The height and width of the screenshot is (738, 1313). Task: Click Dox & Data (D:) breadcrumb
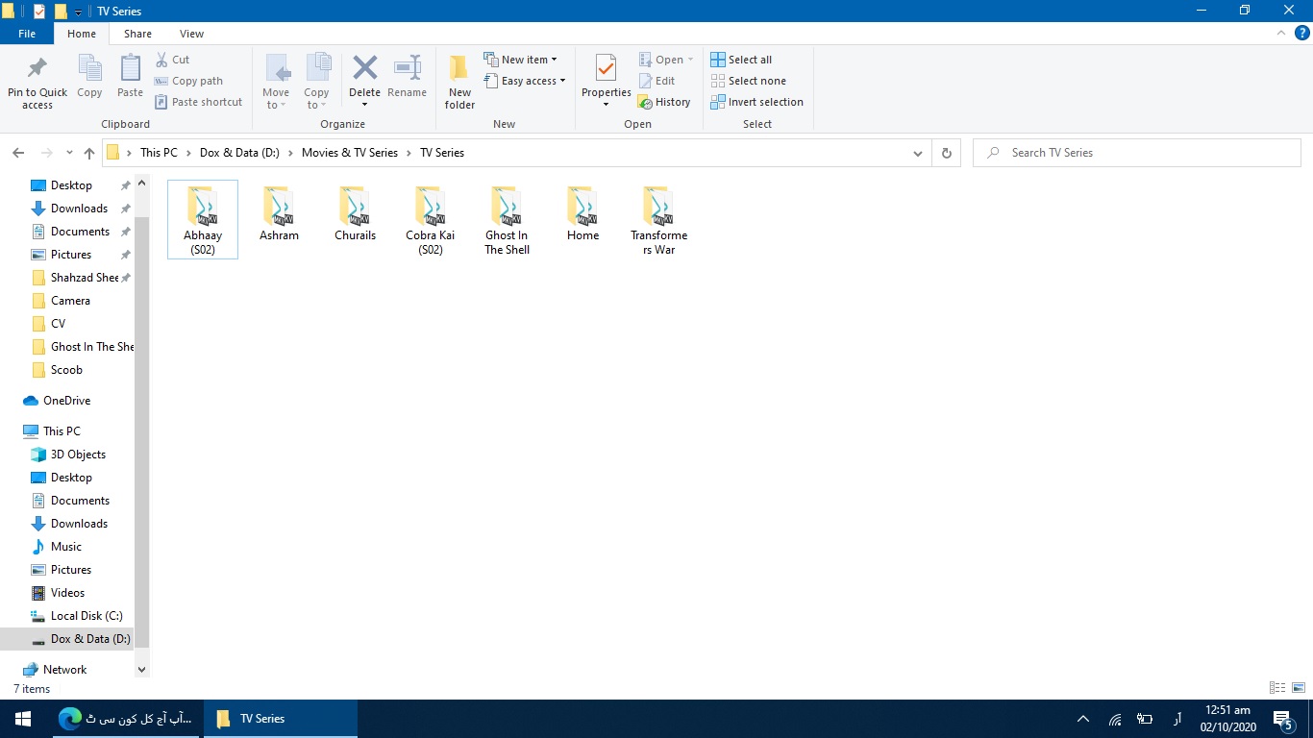coord(240,153)
